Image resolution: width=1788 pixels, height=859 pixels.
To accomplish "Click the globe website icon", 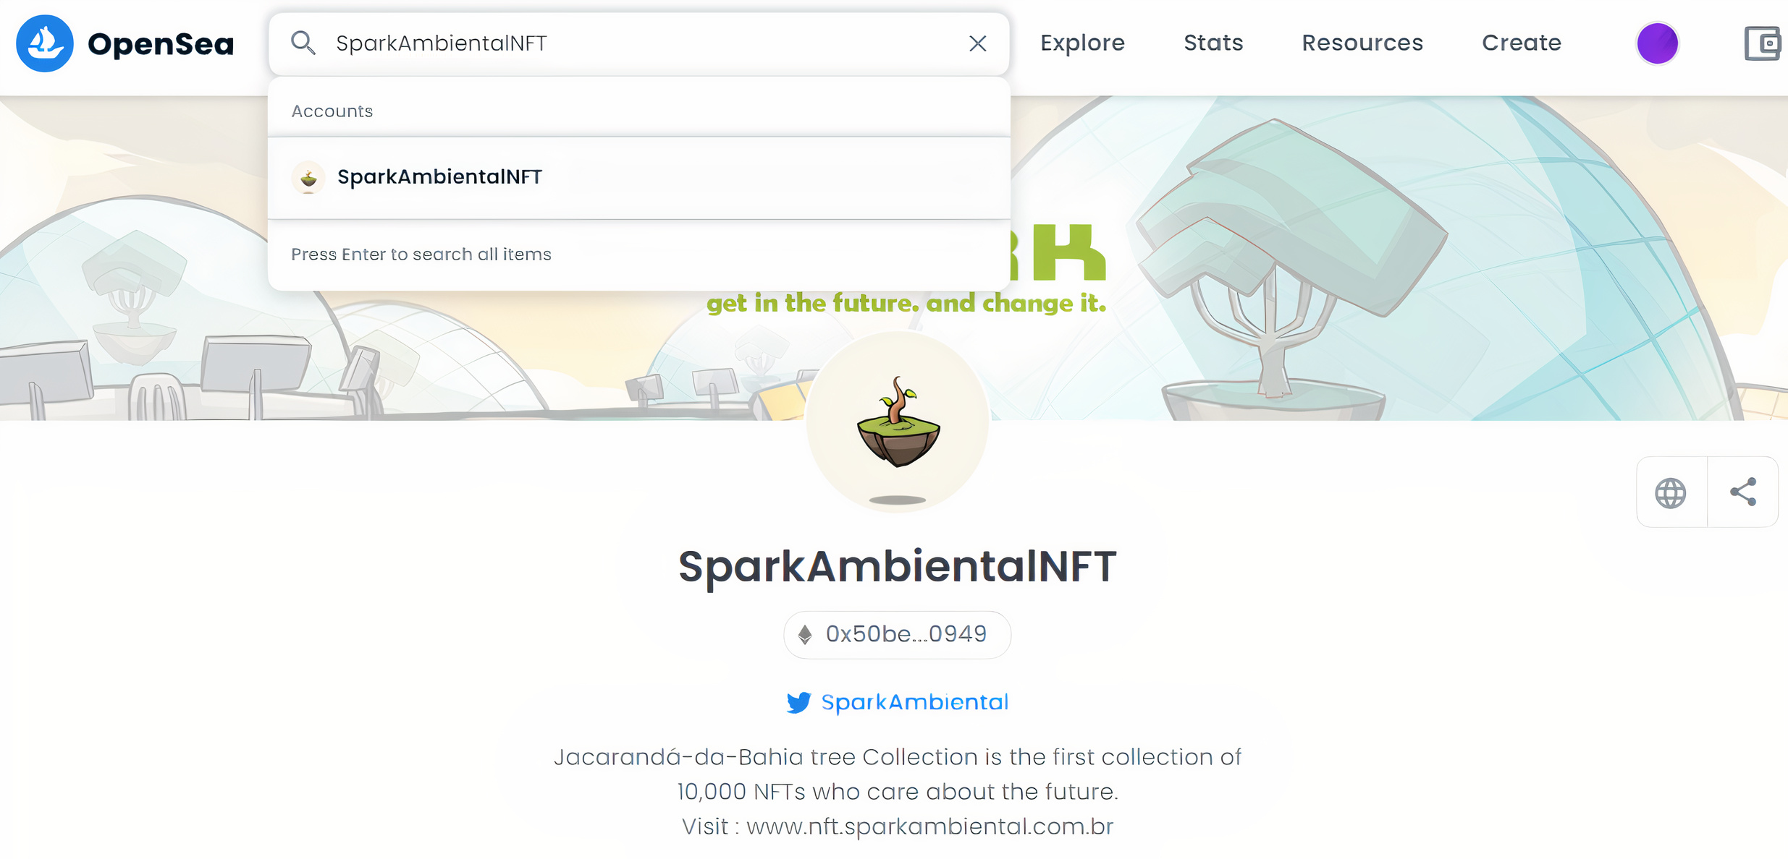I will pos(1671,492).
